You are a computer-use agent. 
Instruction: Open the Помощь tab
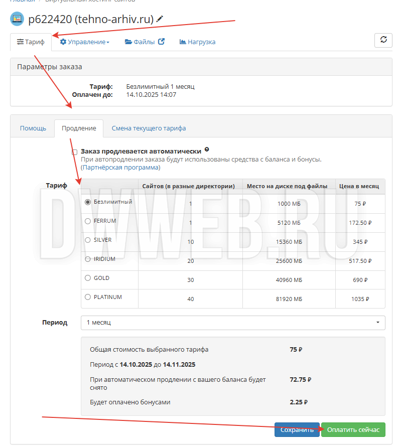33,128
